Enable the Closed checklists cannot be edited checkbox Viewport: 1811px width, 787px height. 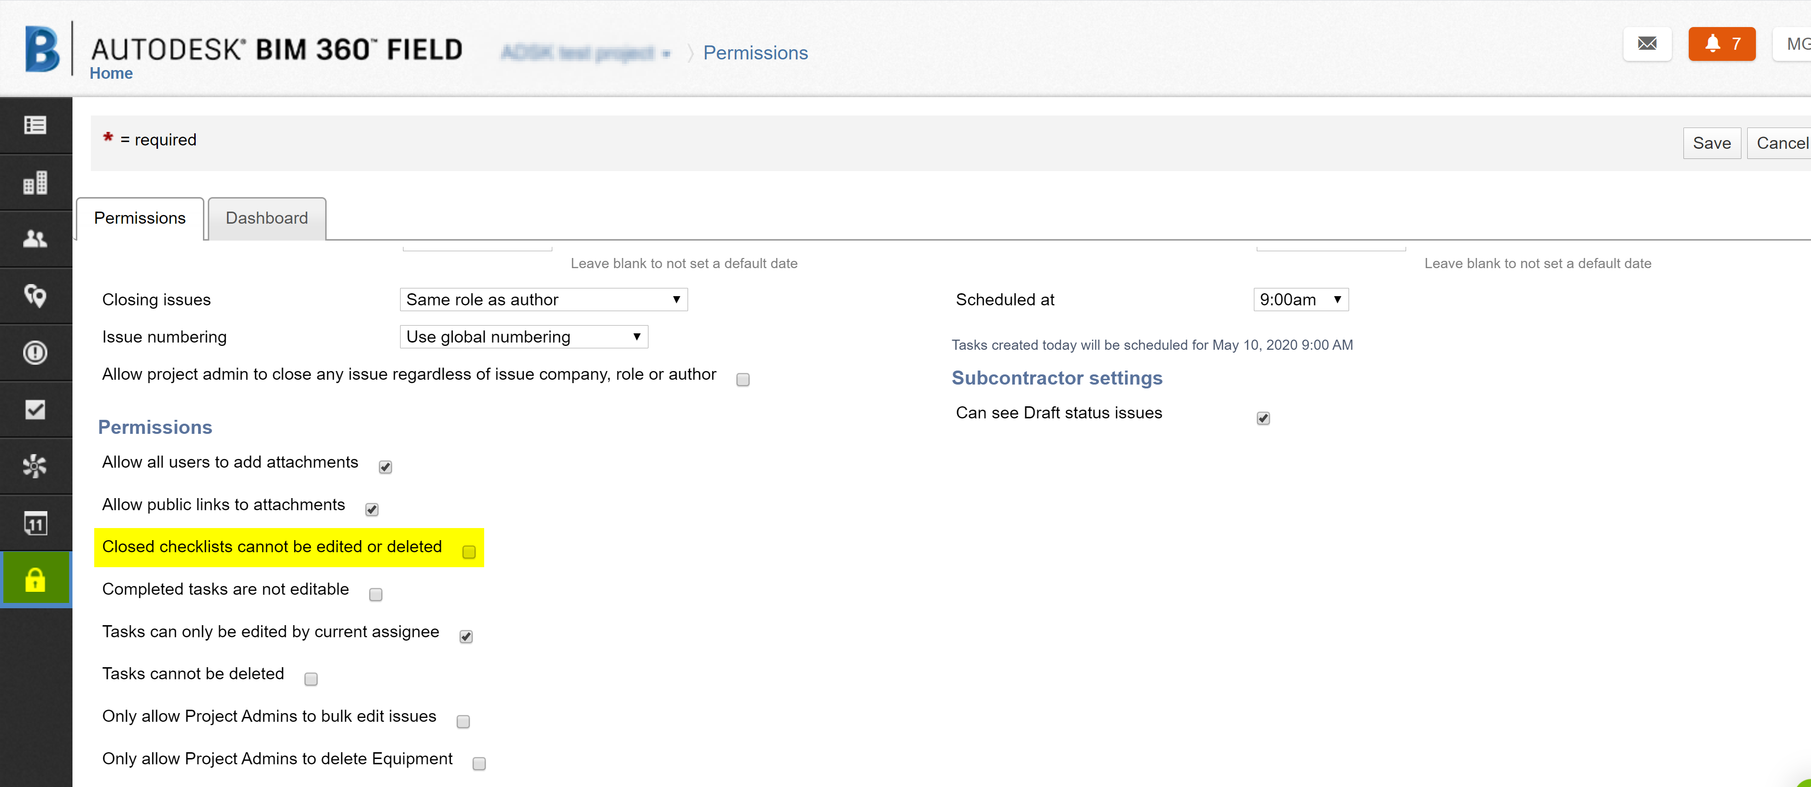(x=468, y=552)
